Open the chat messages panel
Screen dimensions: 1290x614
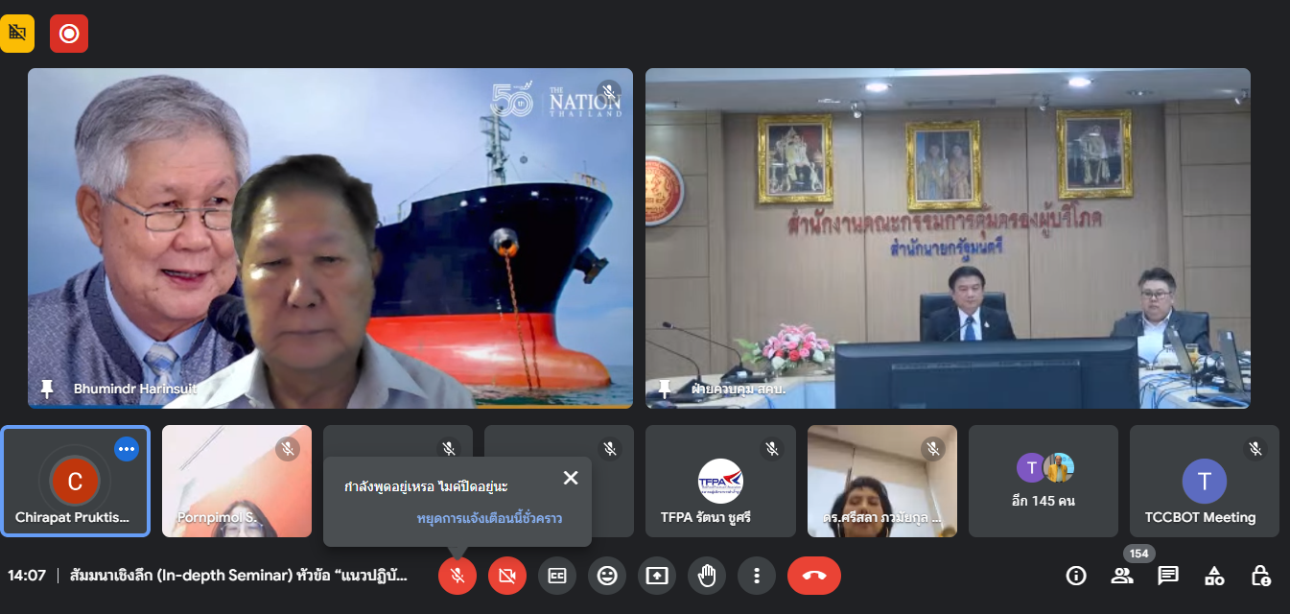point(1168,576)
